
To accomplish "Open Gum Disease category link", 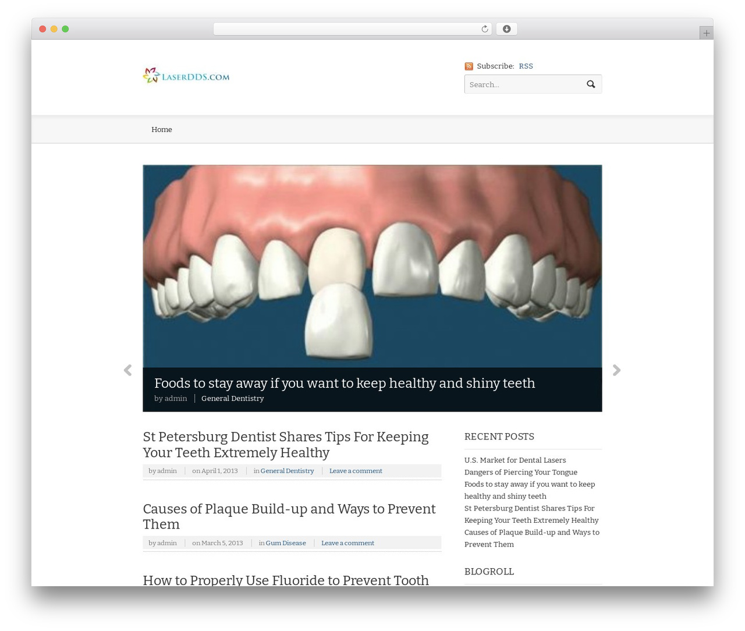I will click(286, 543).
